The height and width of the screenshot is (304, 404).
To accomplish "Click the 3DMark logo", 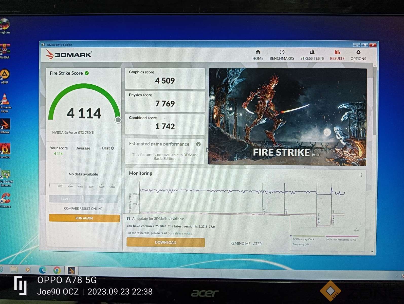I will pyautogui.click(x=68, y=54).
